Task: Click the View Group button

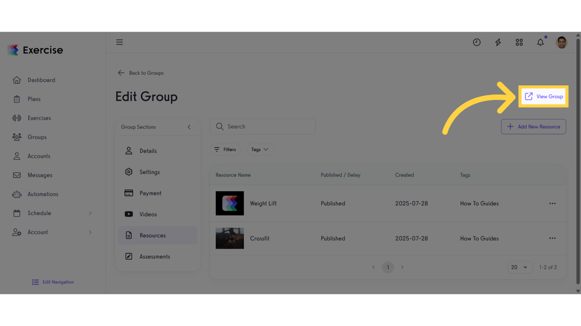Action: click(544, 96)
